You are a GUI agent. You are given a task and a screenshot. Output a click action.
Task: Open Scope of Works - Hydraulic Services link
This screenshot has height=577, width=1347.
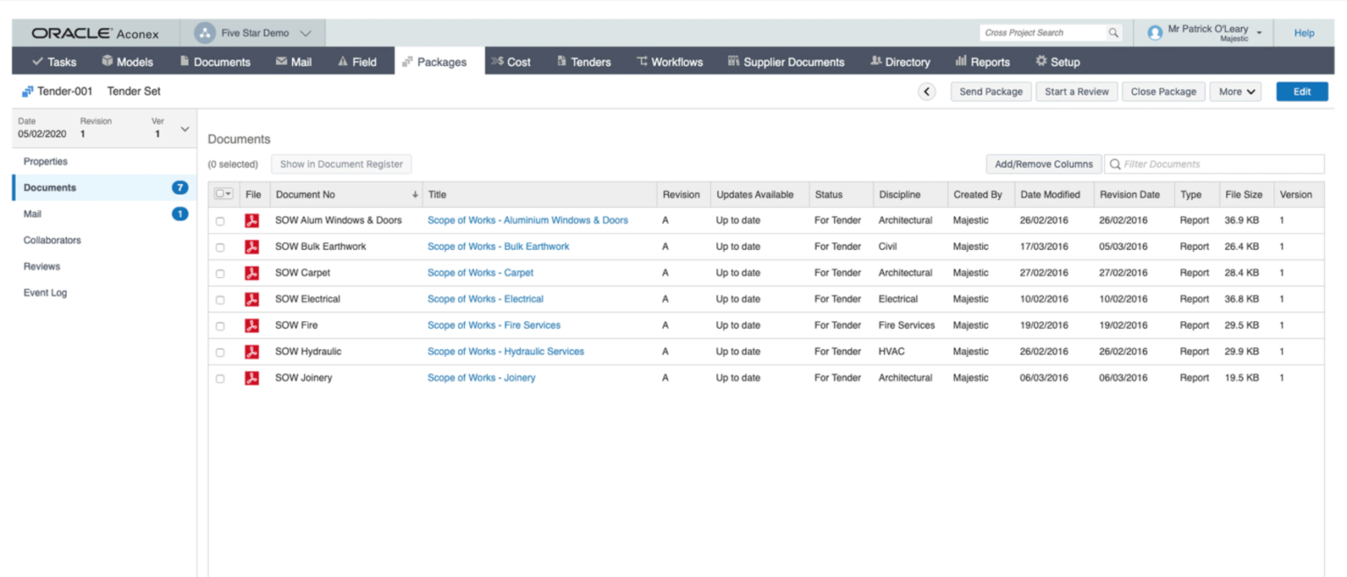tap(505, 352)
